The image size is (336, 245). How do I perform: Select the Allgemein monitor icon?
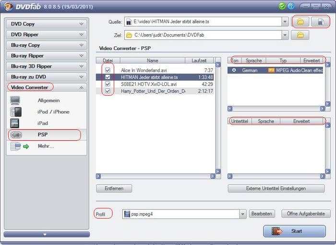[x=15, y=100]
